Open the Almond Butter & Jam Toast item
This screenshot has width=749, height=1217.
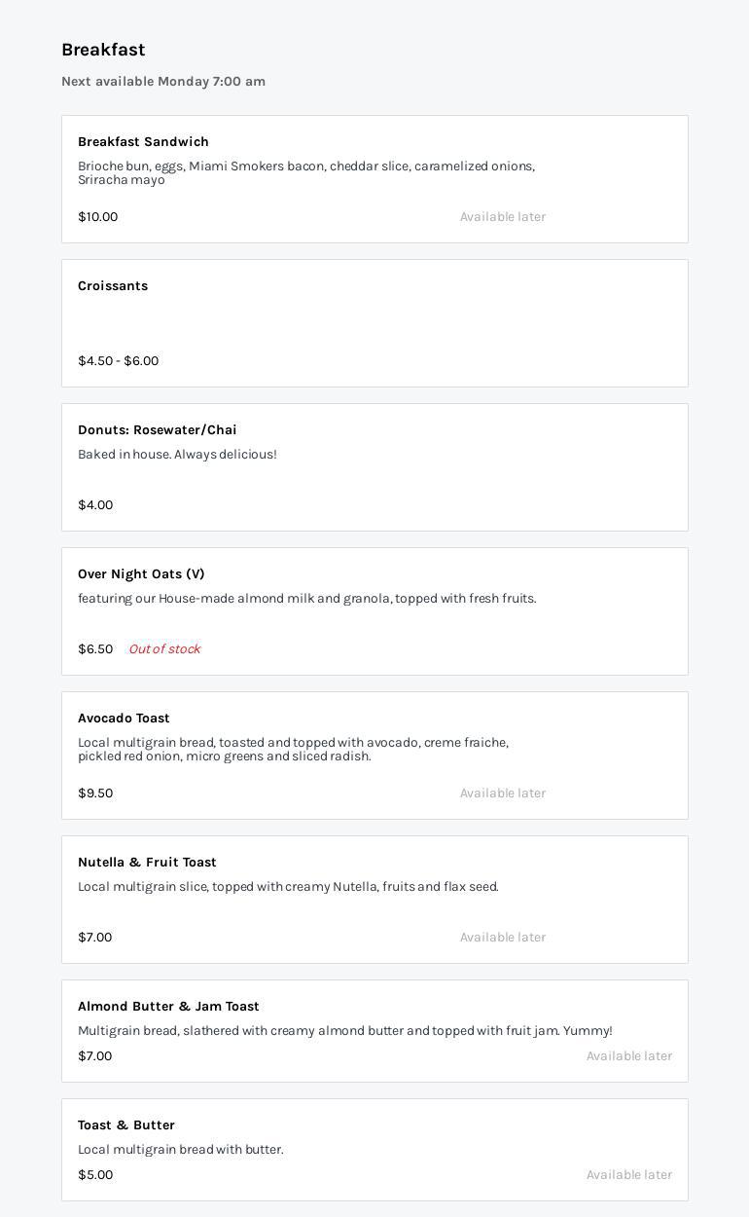[168, 1007]
